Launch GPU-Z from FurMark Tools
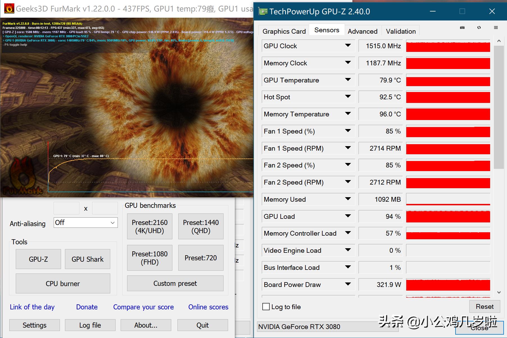507x338 pixels. click(38, 259)
